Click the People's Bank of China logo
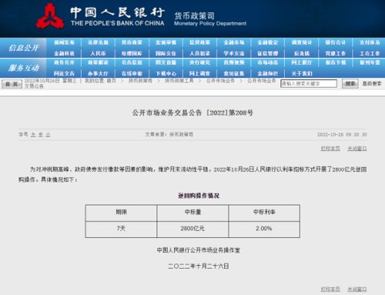The width and height of the screenshot is (385, 295). coord(50,16)
